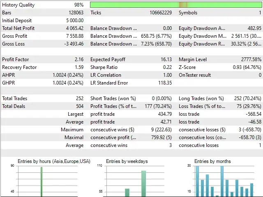Select Long Trades value 252 (70.24%)
The height and width of the screenshot is (197, 263).
248,98
